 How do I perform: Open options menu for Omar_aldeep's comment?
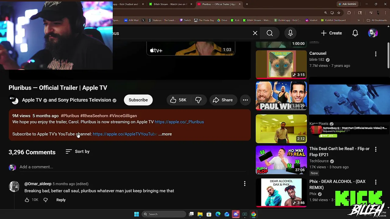tap(245, 183)
